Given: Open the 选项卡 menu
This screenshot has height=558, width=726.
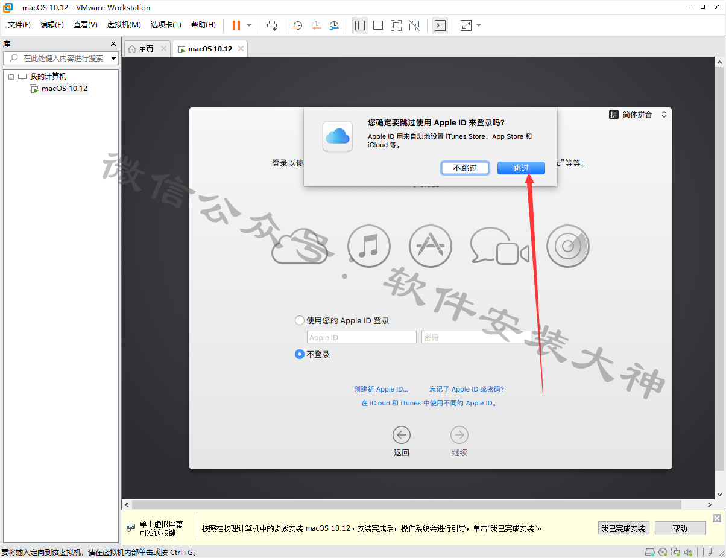Looking at the screenshot, I should (x=166, y=25).
